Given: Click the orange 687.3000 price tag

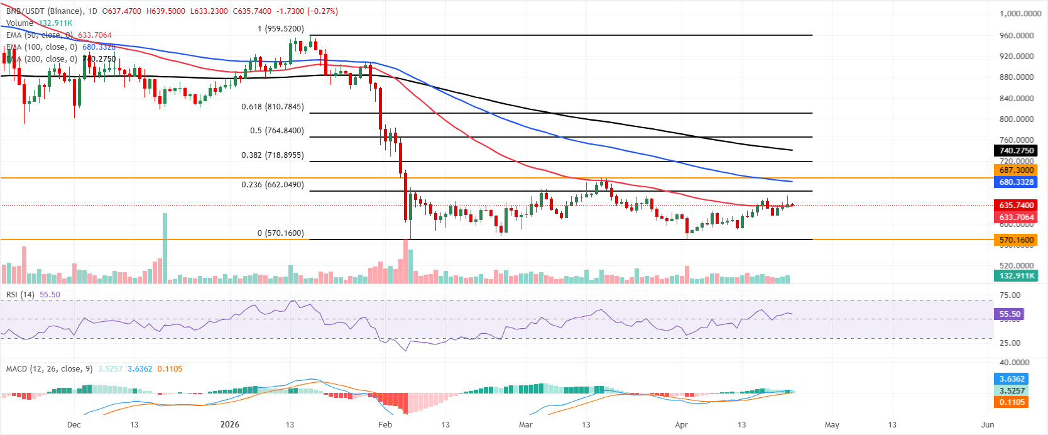Looking at the screenshot, I should (1016, 170).
